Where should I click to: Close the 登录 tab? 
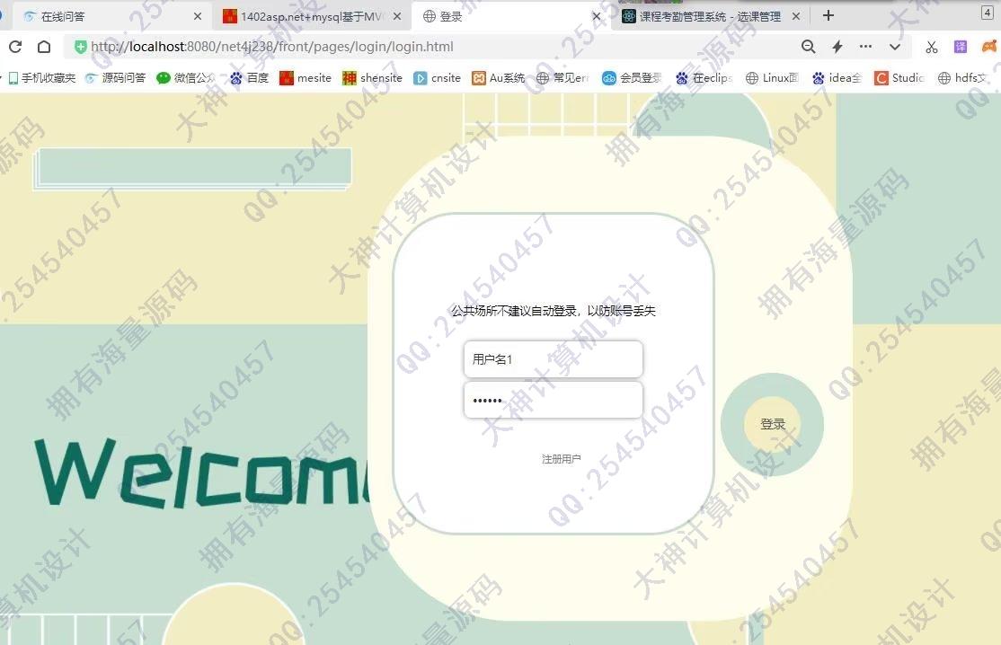coord(597,16)
